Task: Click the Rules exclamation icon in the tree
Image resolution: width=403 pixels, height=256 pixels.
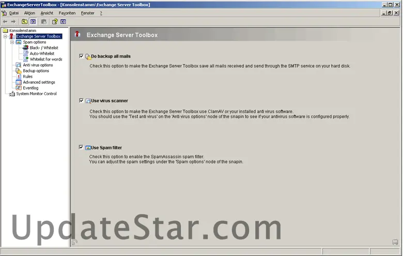Action: click(x=19, y=77)
